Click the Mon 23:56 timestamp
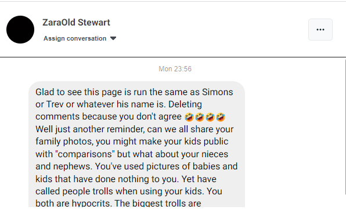The image size is (346, 210). point(175,69)
